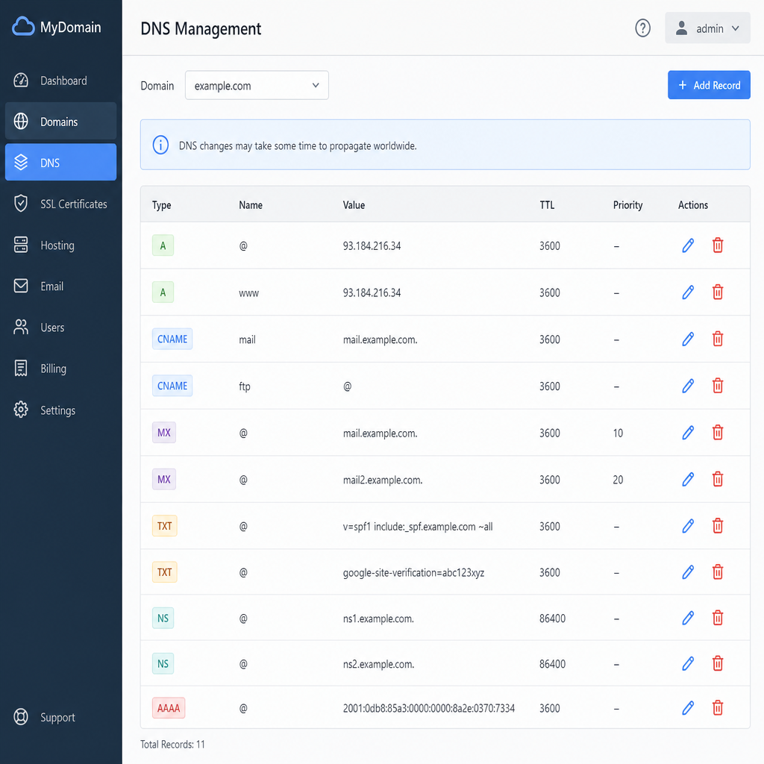Screen dimensions: 764x764
Task: Edit the ns1.example.com NS record
Action: (x=687, y=619)
